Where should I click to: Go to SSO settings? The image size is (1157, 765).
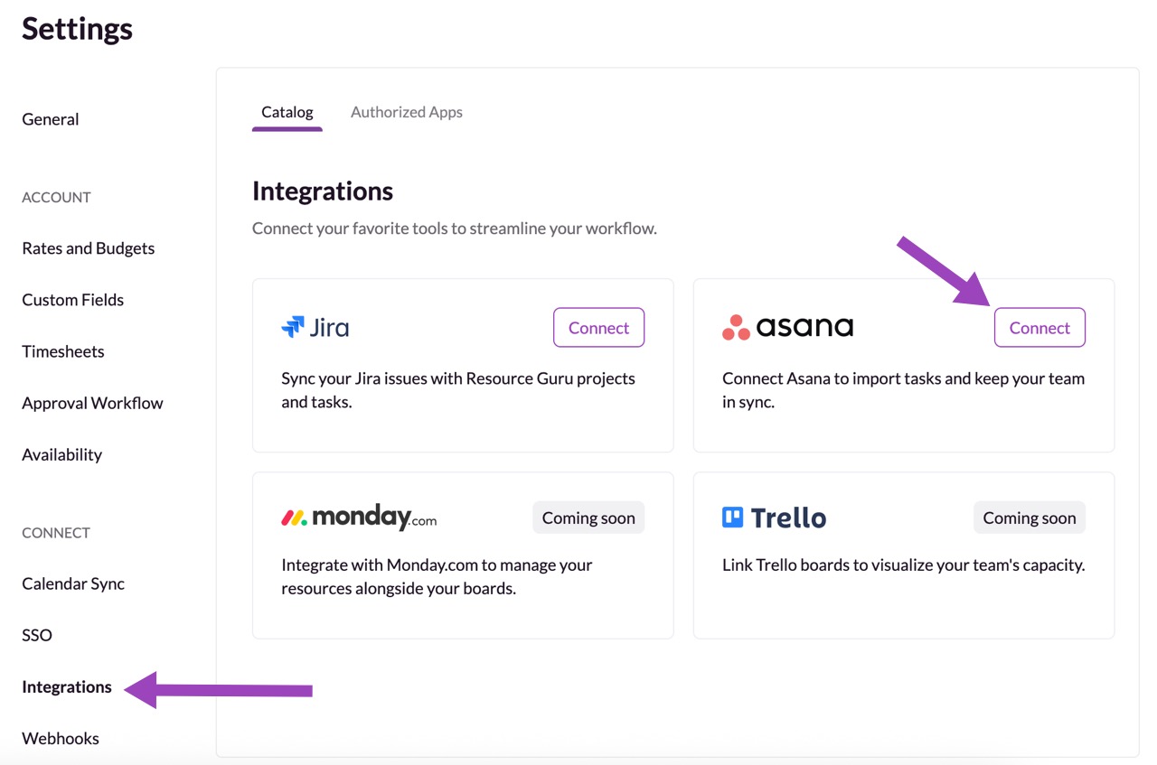tap(37, 635)
